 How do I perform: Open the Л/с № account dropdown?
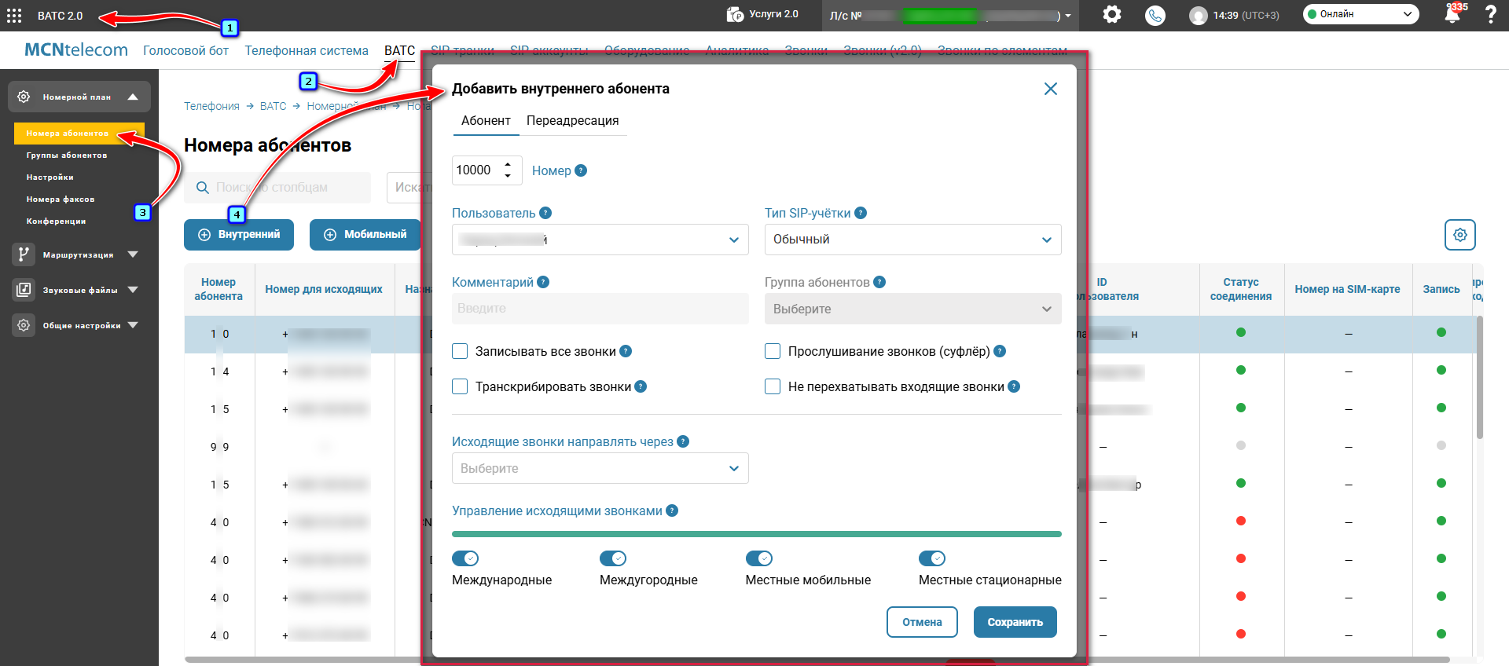950,16
